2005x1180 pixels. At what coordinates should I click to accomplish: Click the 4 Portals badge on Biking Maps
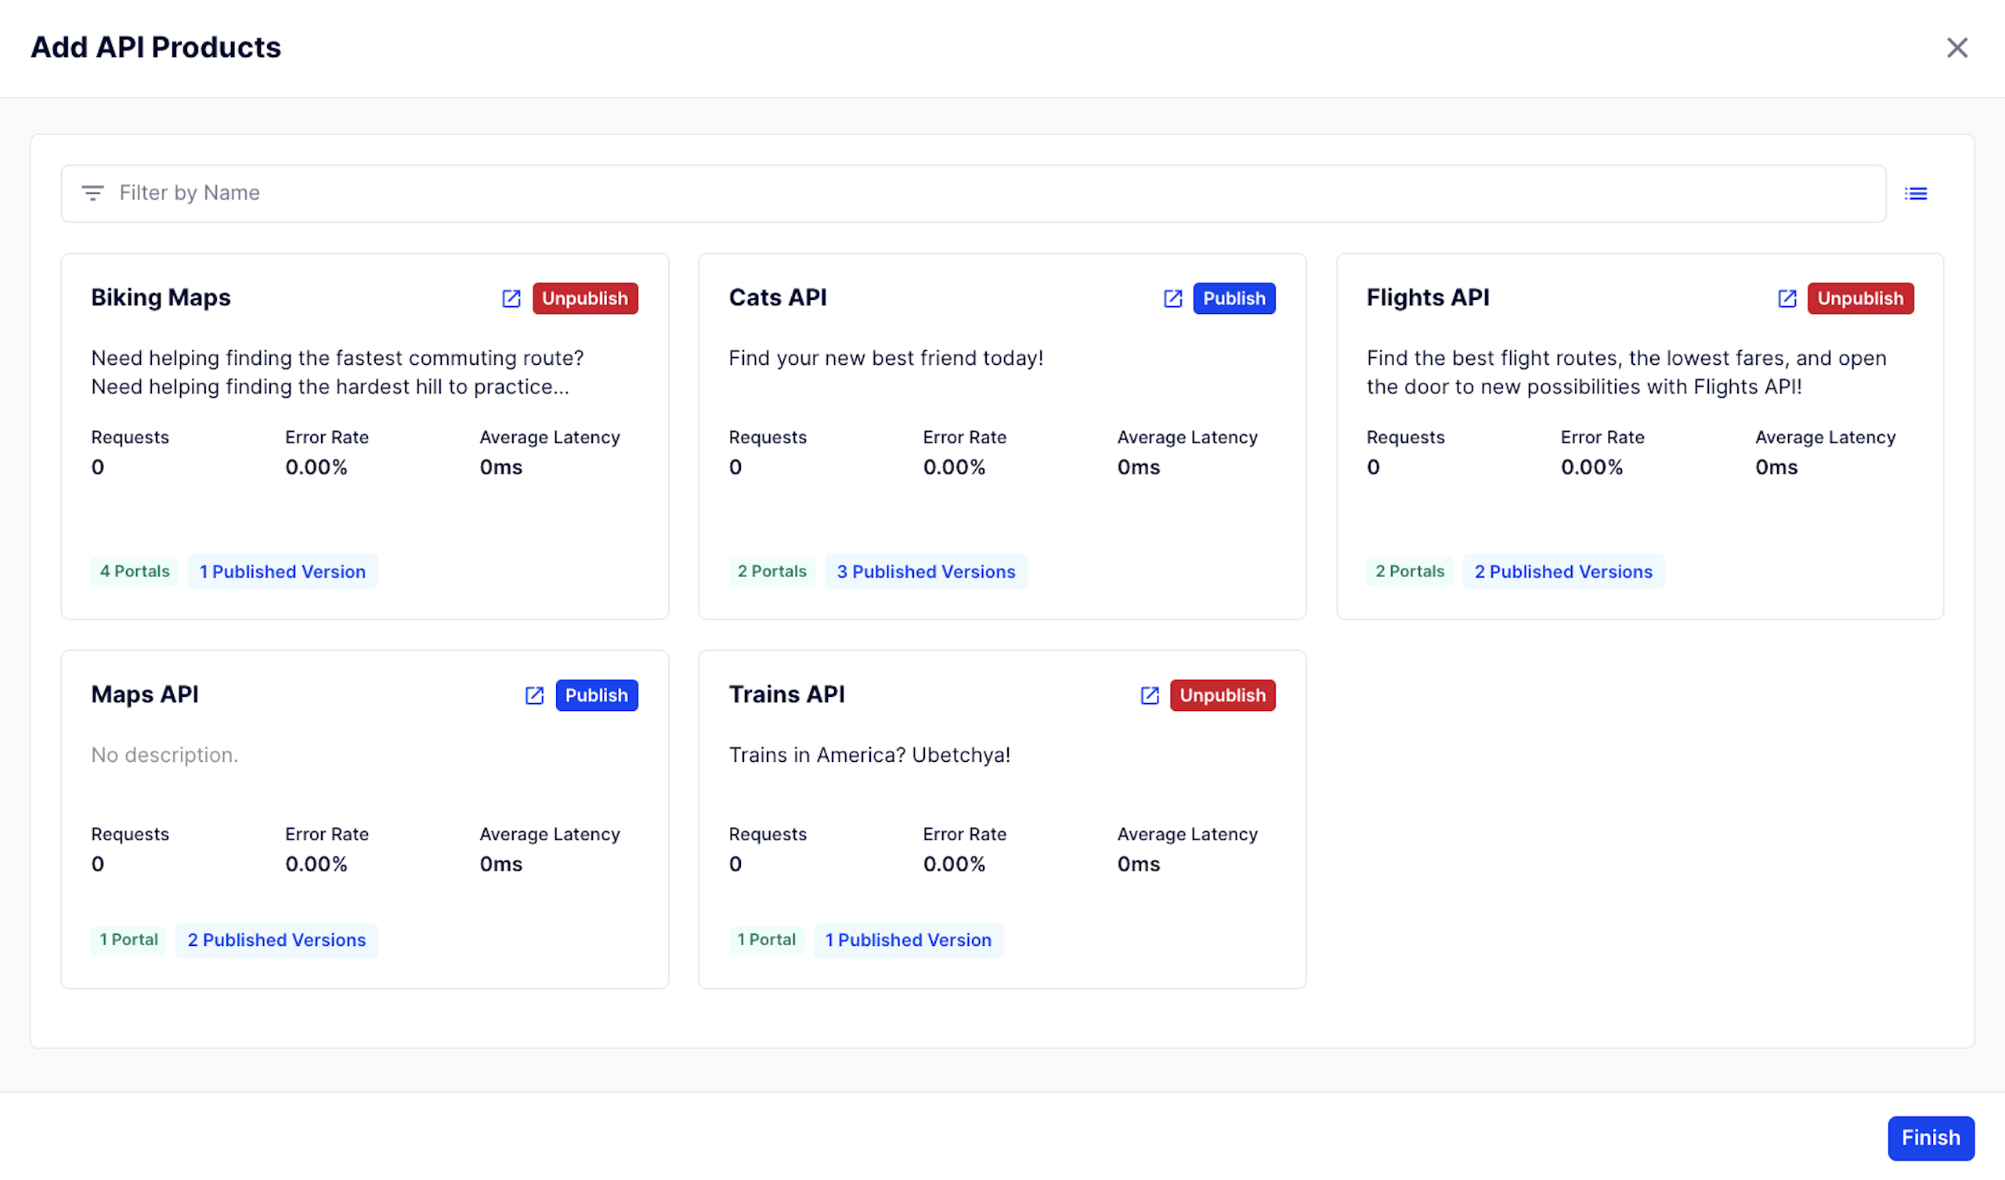tap(135, 572)
